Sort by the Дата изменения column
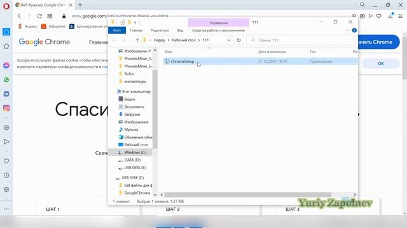 pyautogui.click(x=272, y=52)
